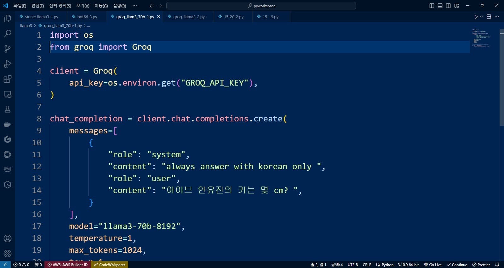Click the Continue status bar item
504x268 pixels.
(457, 265)
